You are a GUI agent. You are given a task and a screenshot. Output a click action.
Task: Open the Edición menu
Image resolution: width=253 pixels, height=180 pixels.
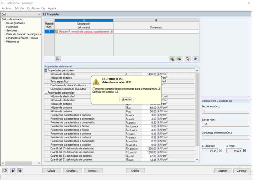(x=19, y=8)
